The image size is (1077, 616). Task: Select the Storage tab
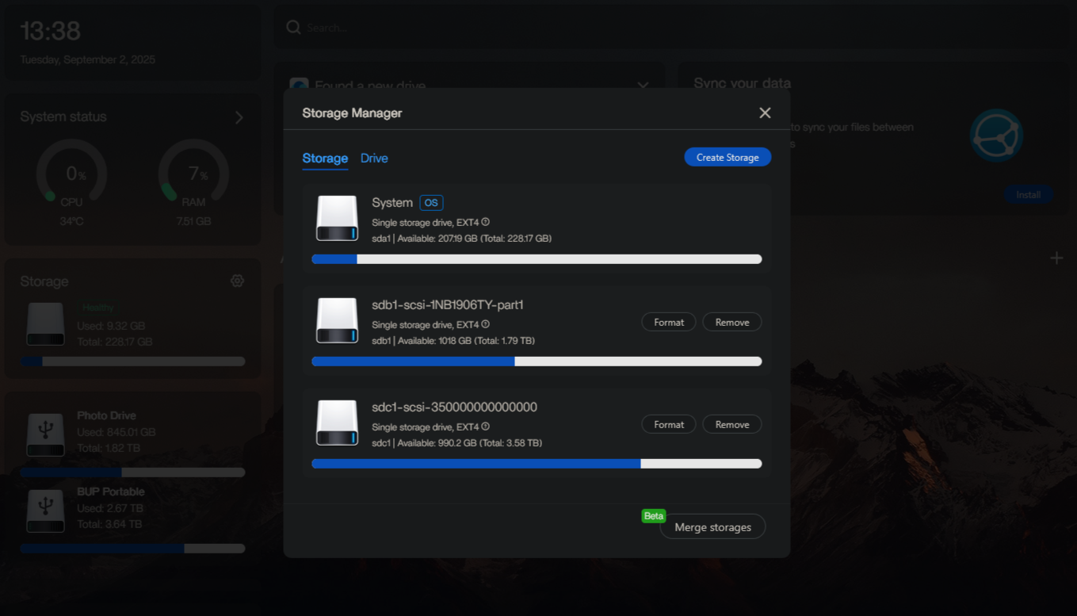325,159
